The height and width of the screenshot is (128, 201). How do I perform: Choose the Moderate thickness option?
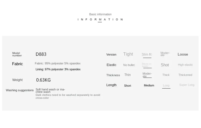[147, 75]
